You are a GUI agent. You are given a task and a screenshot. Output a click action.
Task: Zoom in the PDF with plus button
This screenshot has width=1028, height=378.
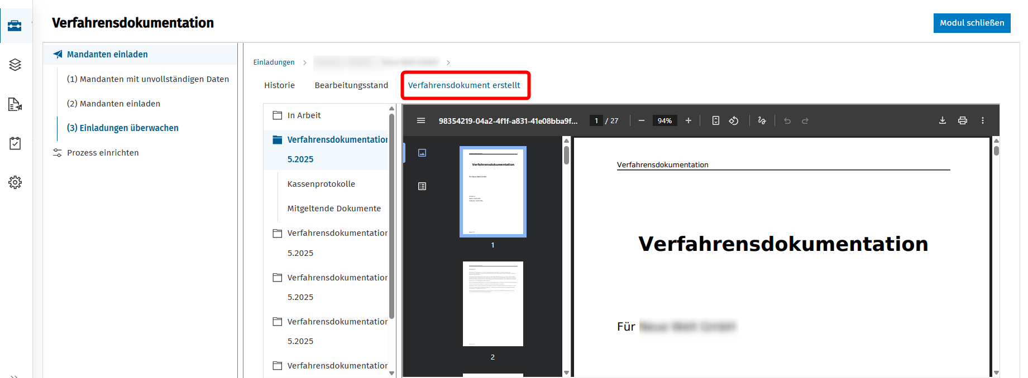[x=688, y=120]
